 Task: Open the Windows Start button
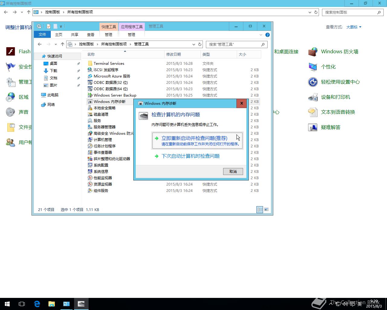[7, 304]
